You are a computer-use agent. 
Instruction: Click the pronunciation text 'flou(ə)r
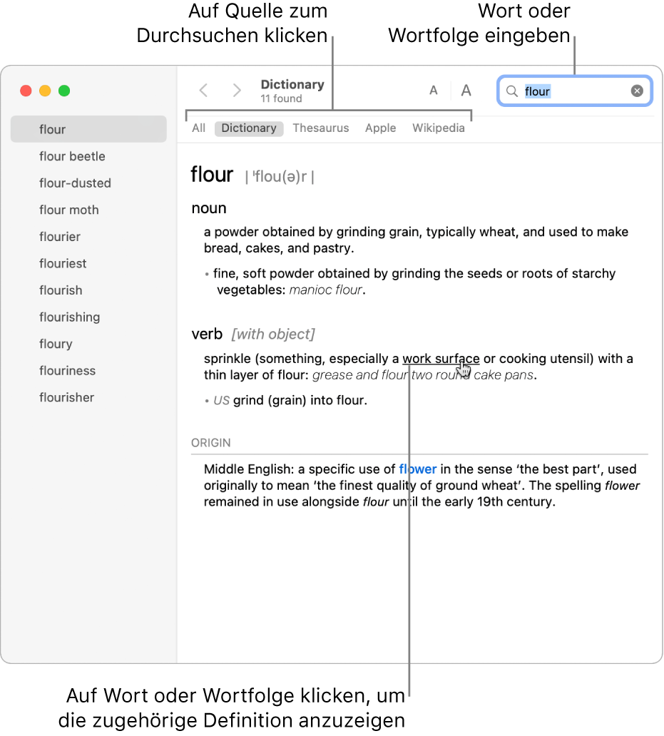tap(280, 177)
